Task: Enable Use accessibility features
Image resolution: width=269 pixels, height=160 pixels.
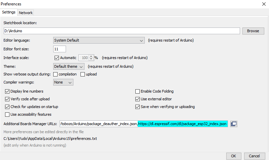Action: tap(7, 114)
